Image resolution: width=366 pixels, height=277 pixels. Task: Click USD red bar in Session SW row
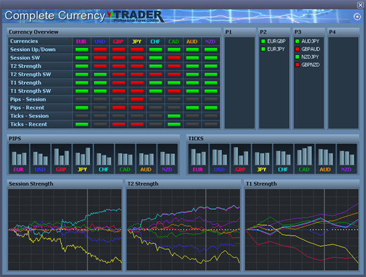tap(100, 58)
